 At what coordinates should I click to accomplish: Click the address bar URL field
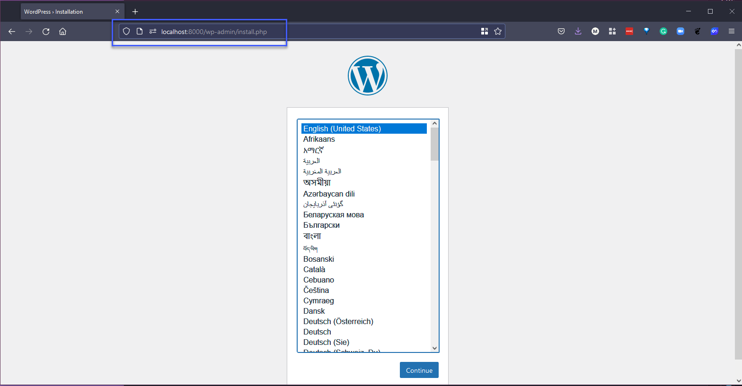point(312,32)
